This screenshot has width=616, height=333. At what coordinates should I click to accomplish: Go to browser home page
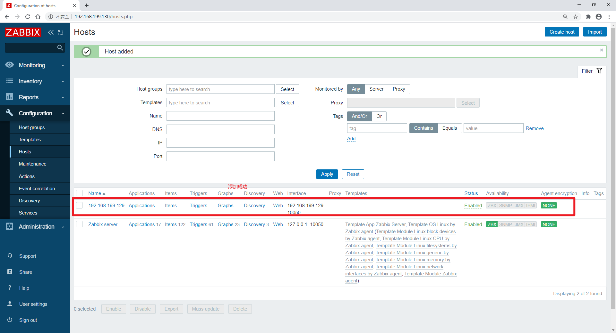38,17
